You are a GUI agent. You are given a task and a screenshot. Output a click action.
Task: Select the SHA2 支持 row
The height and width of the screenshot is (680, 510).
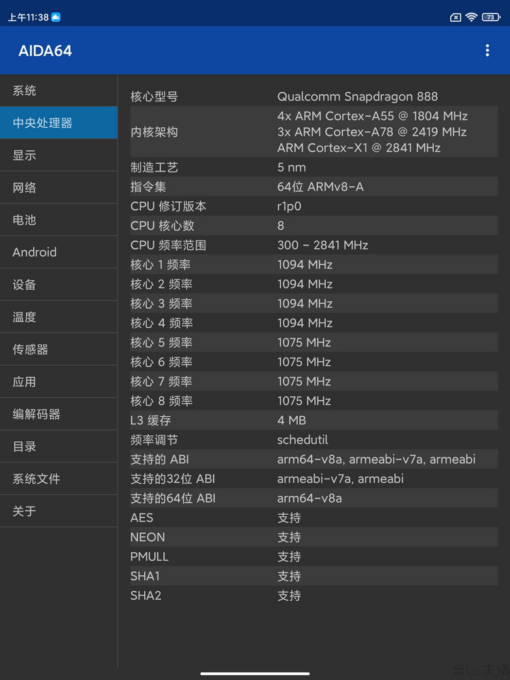click(x=314, y=596)
